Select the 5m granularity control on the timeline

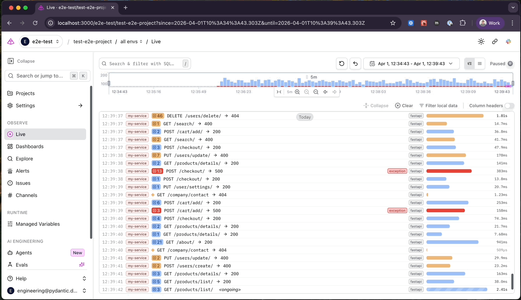tap(290, 92)
